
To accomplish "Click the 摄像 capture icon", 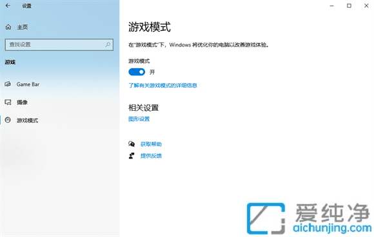I will click(8, 102).
